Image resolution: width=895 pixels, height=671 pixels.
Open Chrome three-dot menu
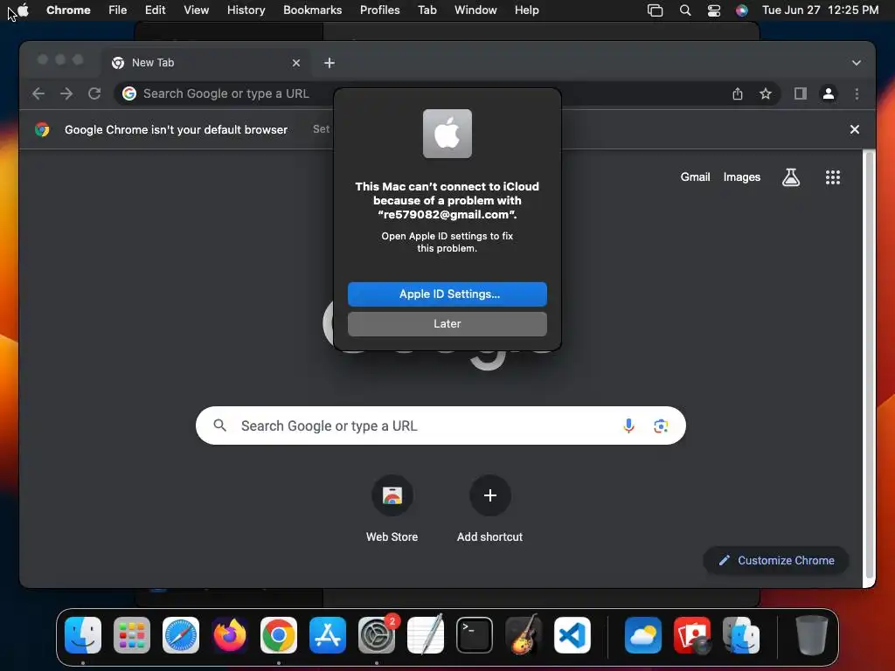point(857,93)
